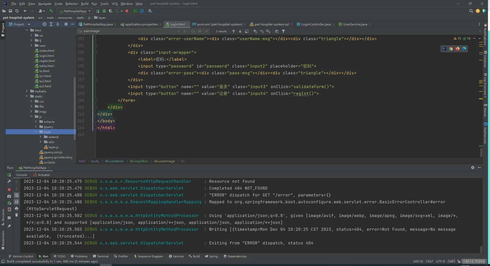The width and height of the screenshot is (490, 266).
Task: Toggle Regex option in search bar
Action: (x=206, y=31)
